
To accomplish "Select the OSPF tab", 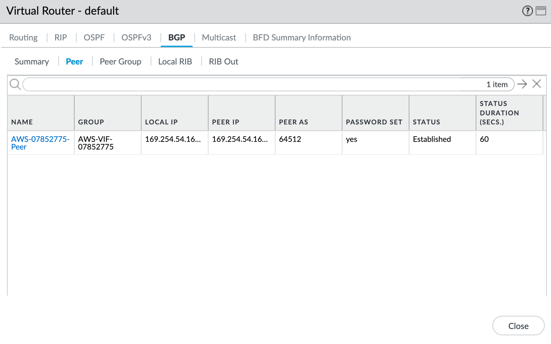I will click(x=94, y=38).
